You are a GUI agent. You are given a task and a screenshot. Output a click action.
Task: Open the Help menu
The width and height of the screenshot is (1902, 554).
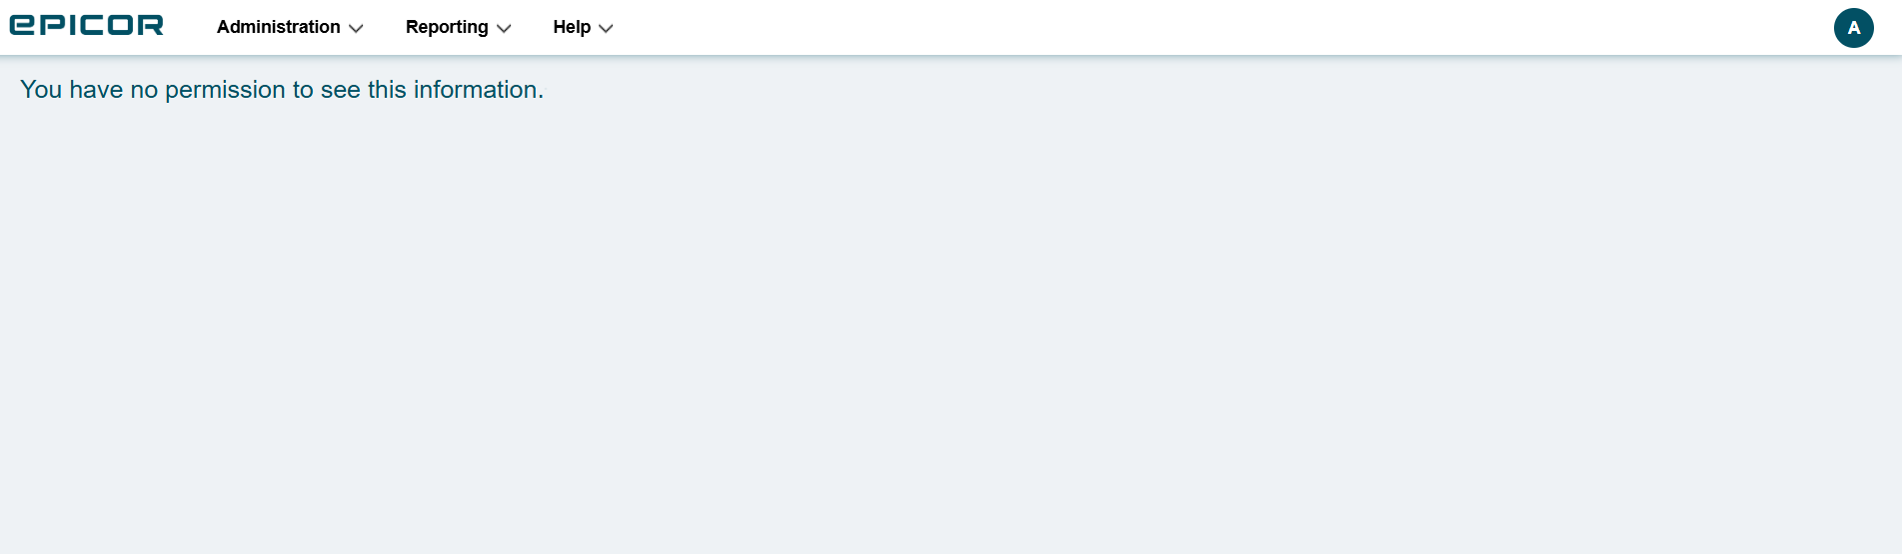point(584,27)
